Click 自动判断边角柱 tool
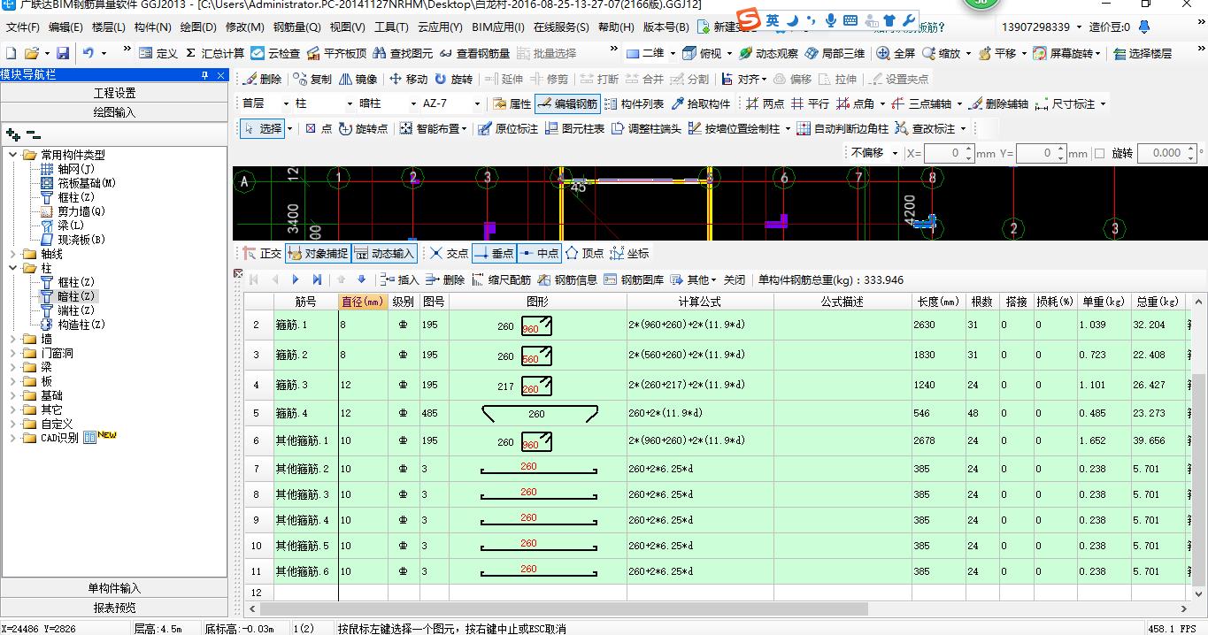The image size is (1208, 635). [843, 128]
